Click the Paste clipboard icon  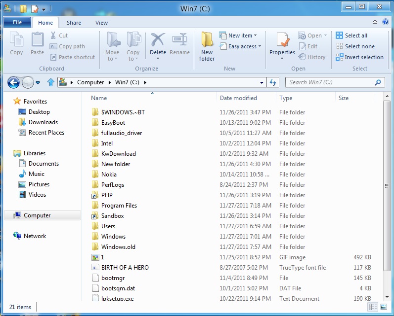37,40
